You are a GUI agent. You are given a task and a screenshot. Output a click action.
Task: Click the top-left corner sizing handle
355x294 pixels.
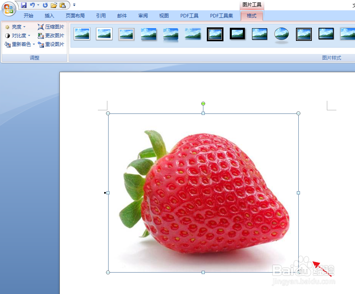click(x=108, y=113)
